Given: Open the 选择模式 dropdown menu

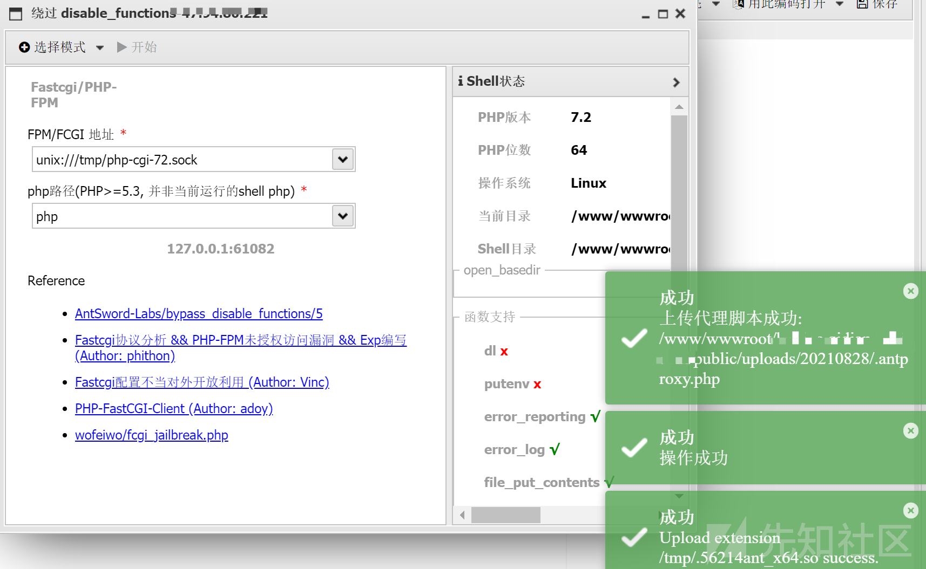Looking at the screenshot, I should point(100,47).
